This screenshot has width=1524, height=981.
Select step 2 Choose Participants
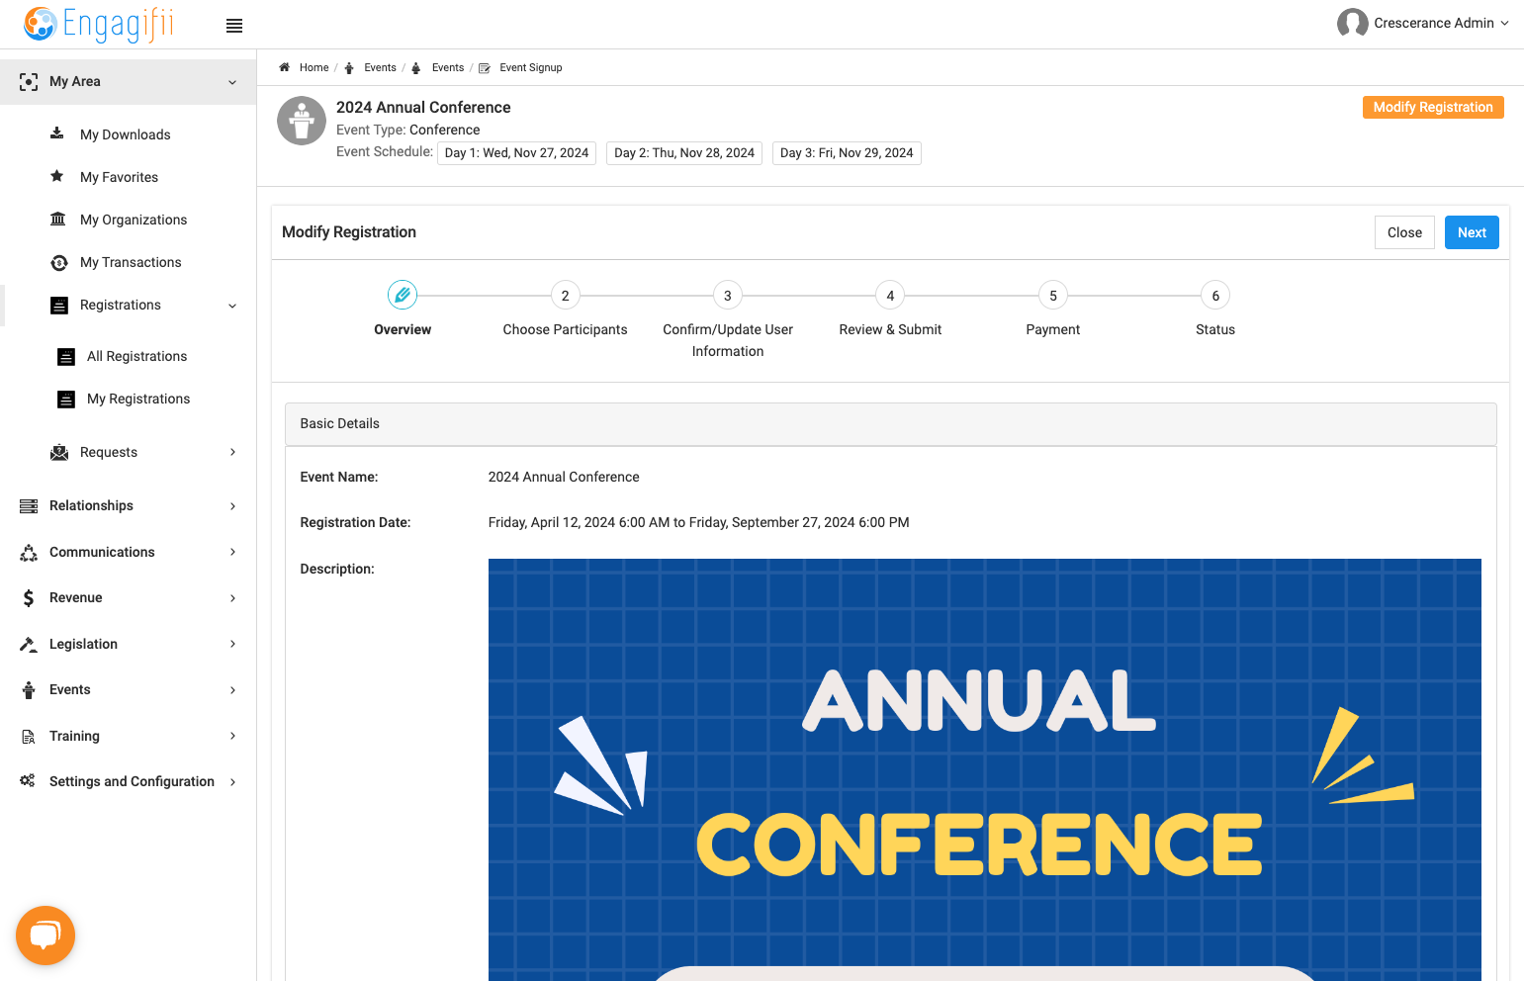point(565,308)
